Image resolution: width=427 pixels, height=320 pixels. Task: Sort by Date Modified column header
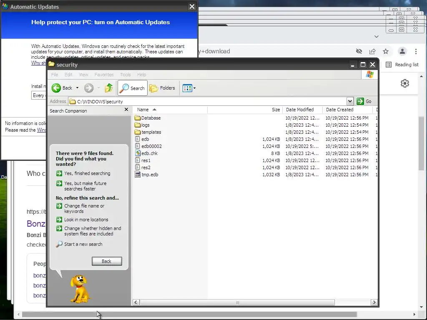pos(302,110)
